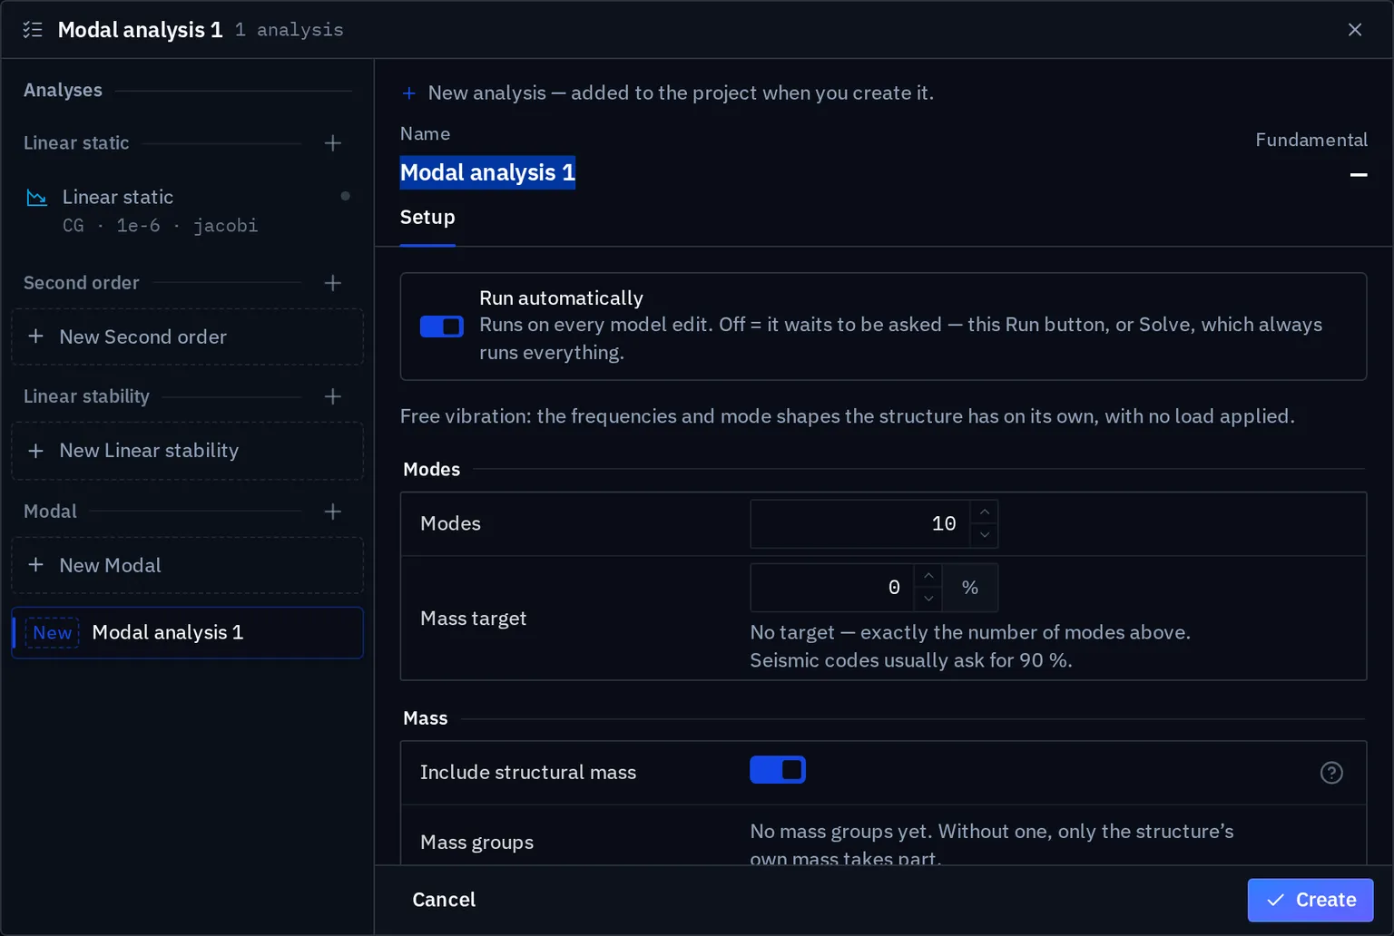
Task: Click the analysis Name field
Action: click(487, 172)
